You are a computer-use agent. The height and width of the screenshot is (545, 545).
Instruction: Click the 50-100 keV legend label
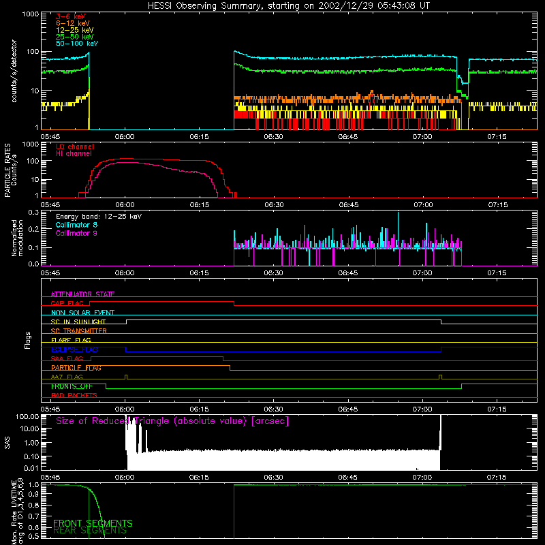click(x=77, y=44)
